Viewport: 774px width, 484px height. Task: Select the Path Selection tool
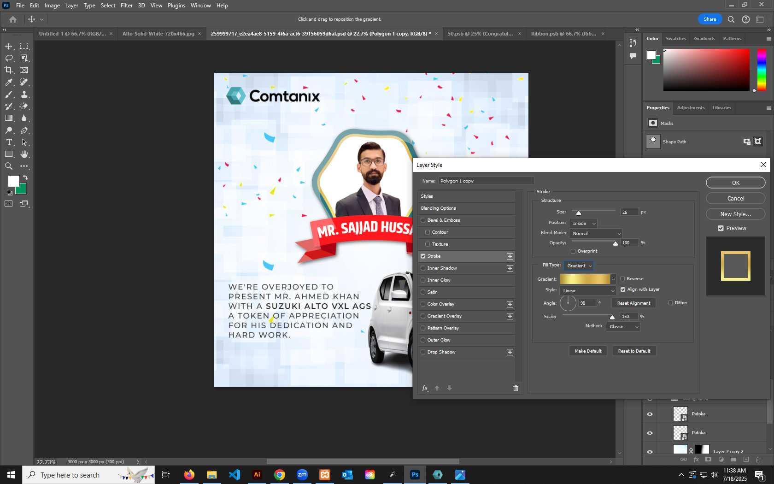pos(24,142)
